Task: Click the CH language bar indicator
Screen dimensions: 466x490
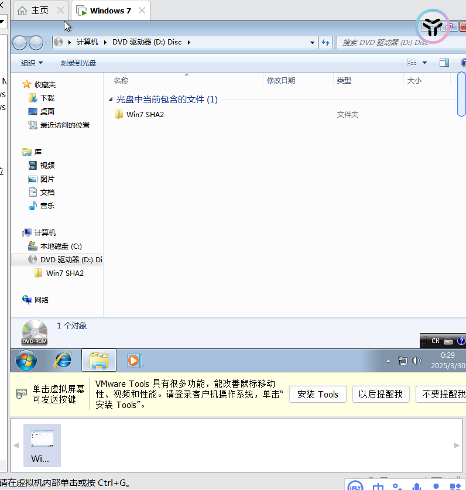Action: tap(436, 341)
